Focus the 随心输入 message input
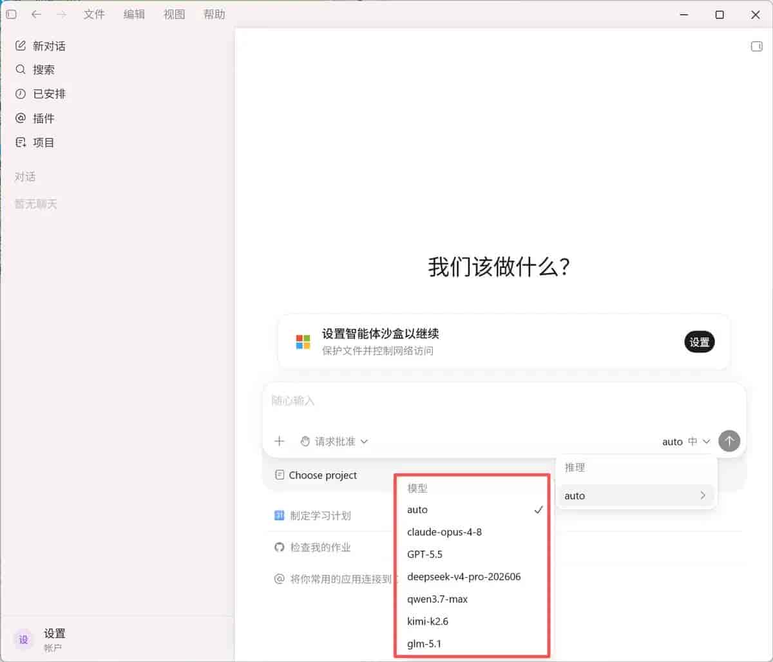The height and width of the screenshot is (662, 773). point(504,401)
